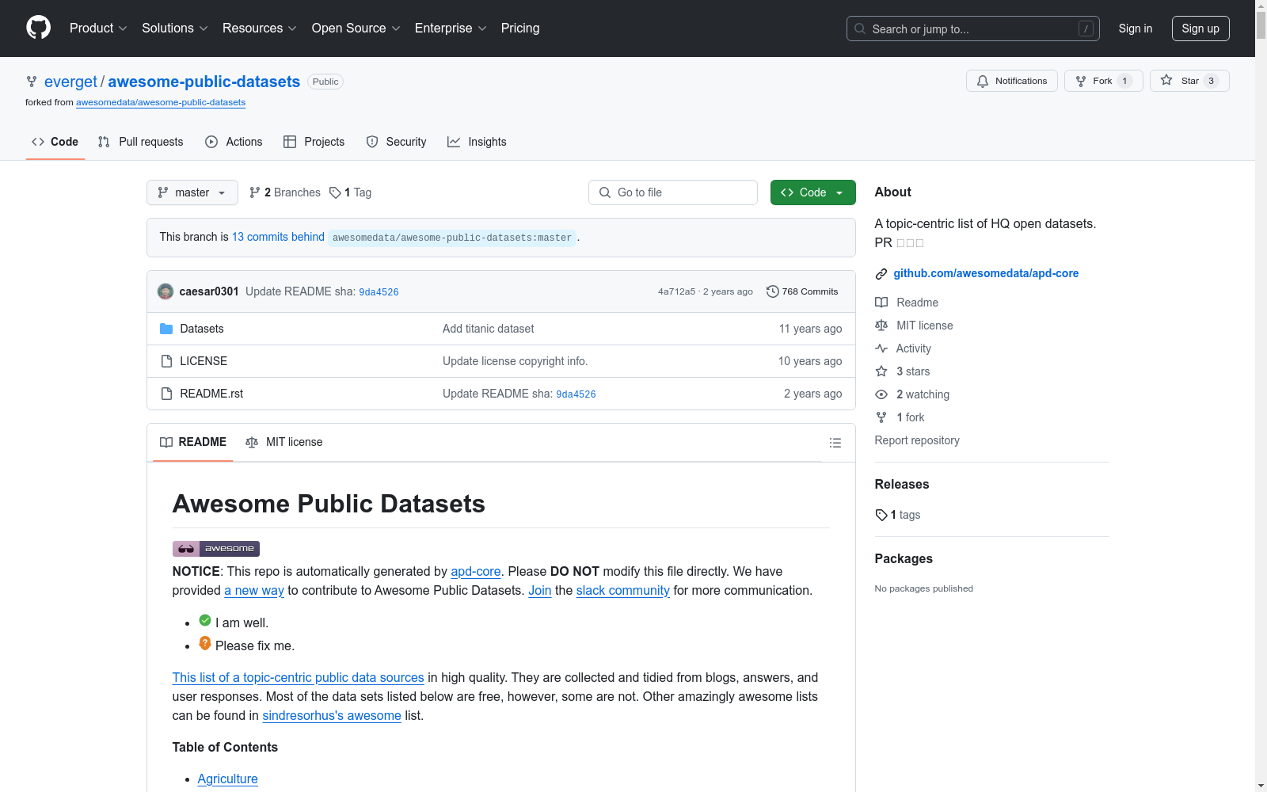View the 1 Tag link

coord(351,192)
